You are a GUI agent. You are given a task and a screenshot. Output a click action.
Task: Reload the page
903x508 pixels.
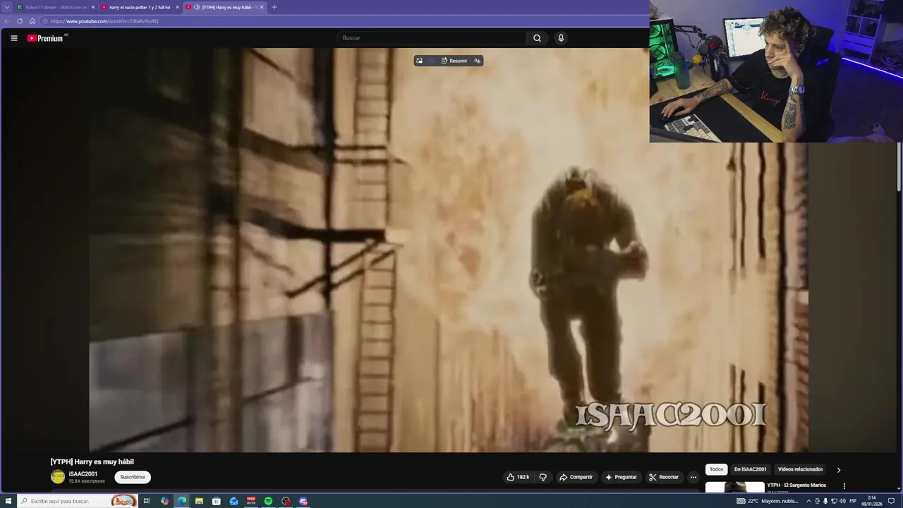click(x=20, y=21)
